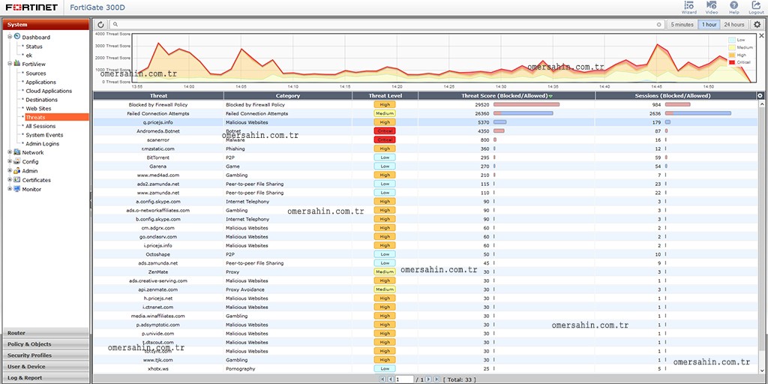Click the Certificates tree icon
This screenshot has height=384, width=768.
click(17, 180)
